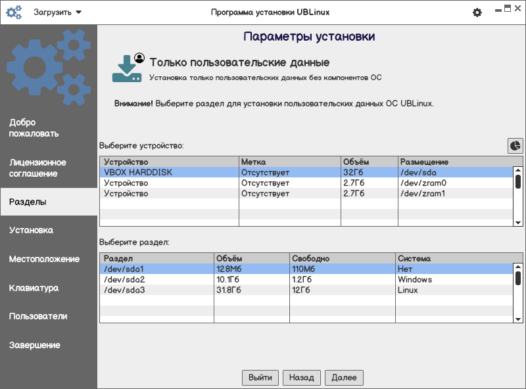Click the Linux system cell

[454, 290]
